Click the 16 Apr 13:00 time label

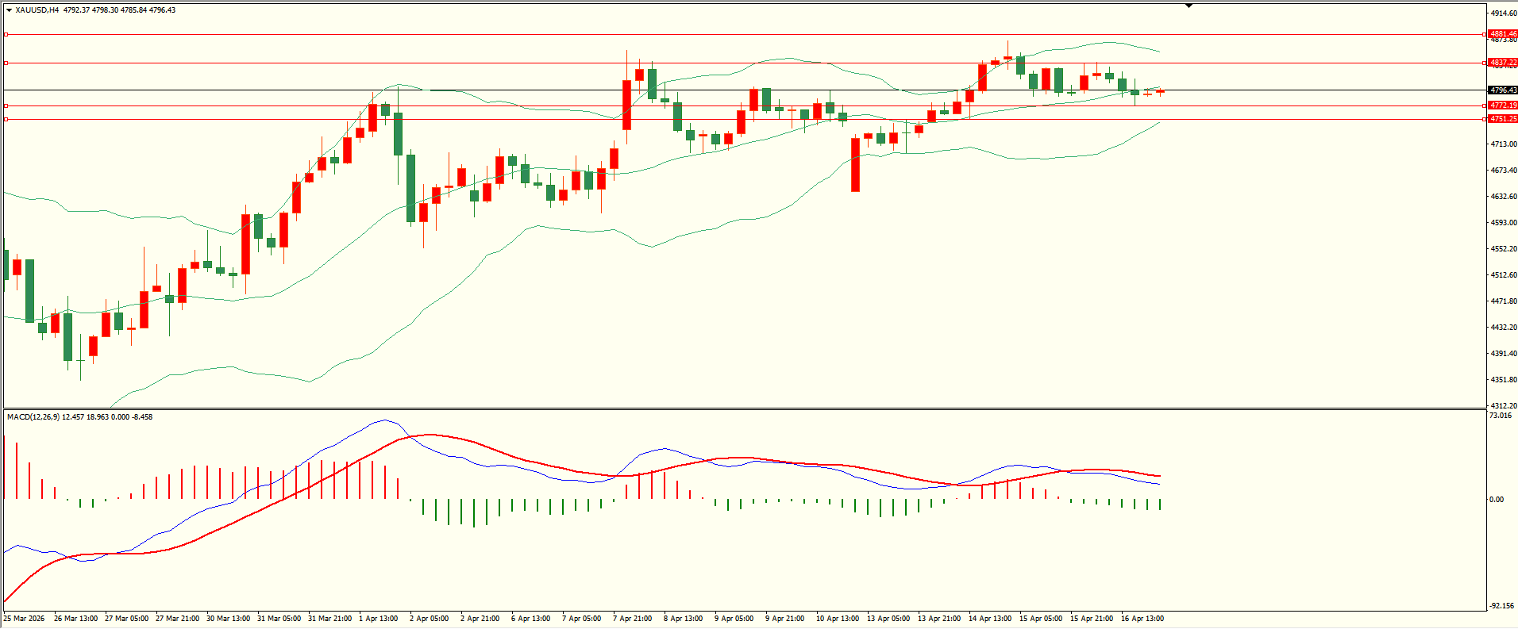[x=1142, y=619]
